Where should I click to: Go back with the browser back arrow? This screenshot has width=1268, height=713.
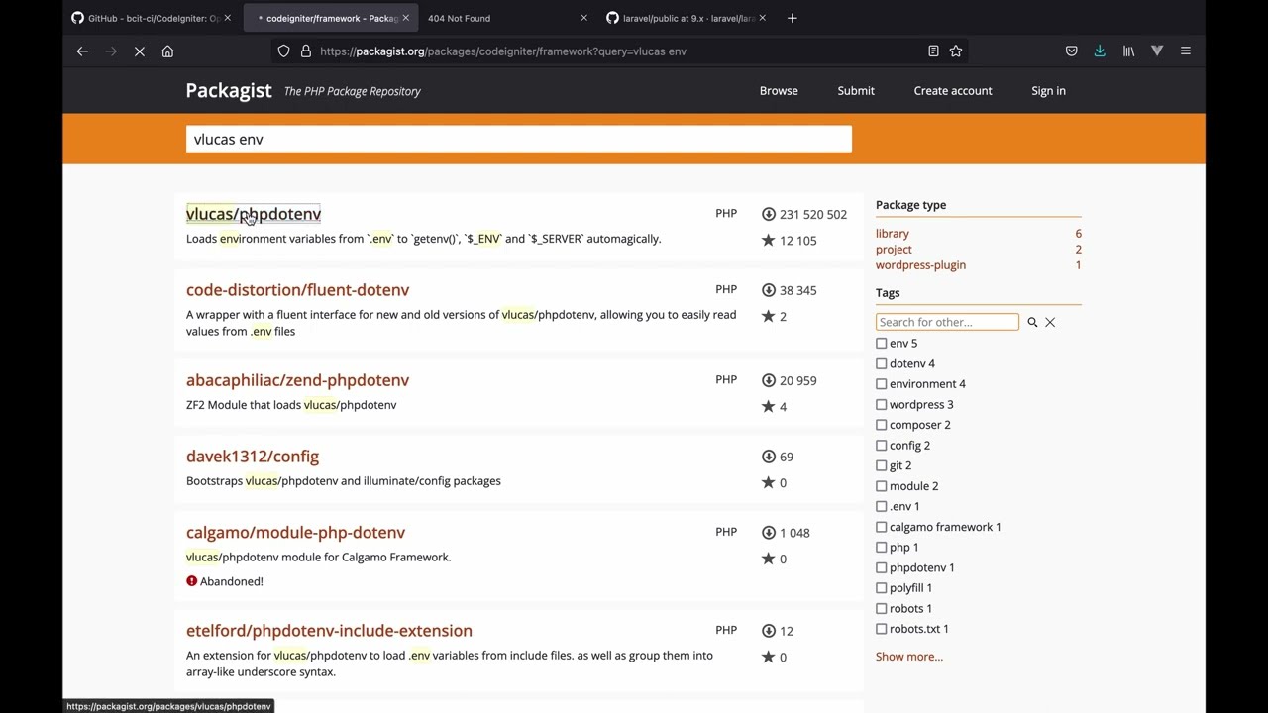[82, 51]
